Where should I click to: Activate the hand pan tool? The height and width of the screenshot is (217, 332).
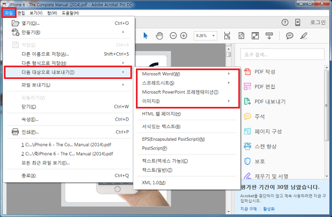(x=159, y=36)
